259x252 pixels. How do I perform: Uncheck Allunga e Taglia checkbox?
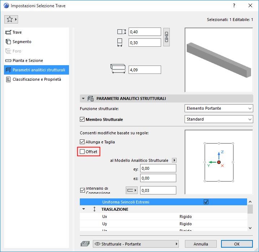pyautogui.click(x=82, y=142)
